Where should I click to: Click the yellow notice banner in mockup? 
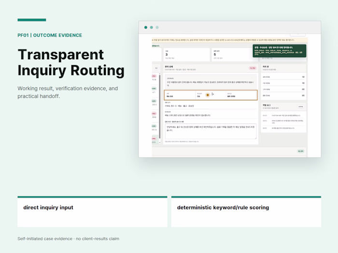(230, 40)
